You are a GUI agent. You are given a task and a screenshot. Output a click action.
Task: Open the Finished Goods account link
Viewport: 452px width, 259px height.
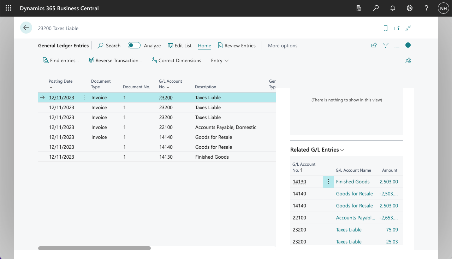(352, 182)
